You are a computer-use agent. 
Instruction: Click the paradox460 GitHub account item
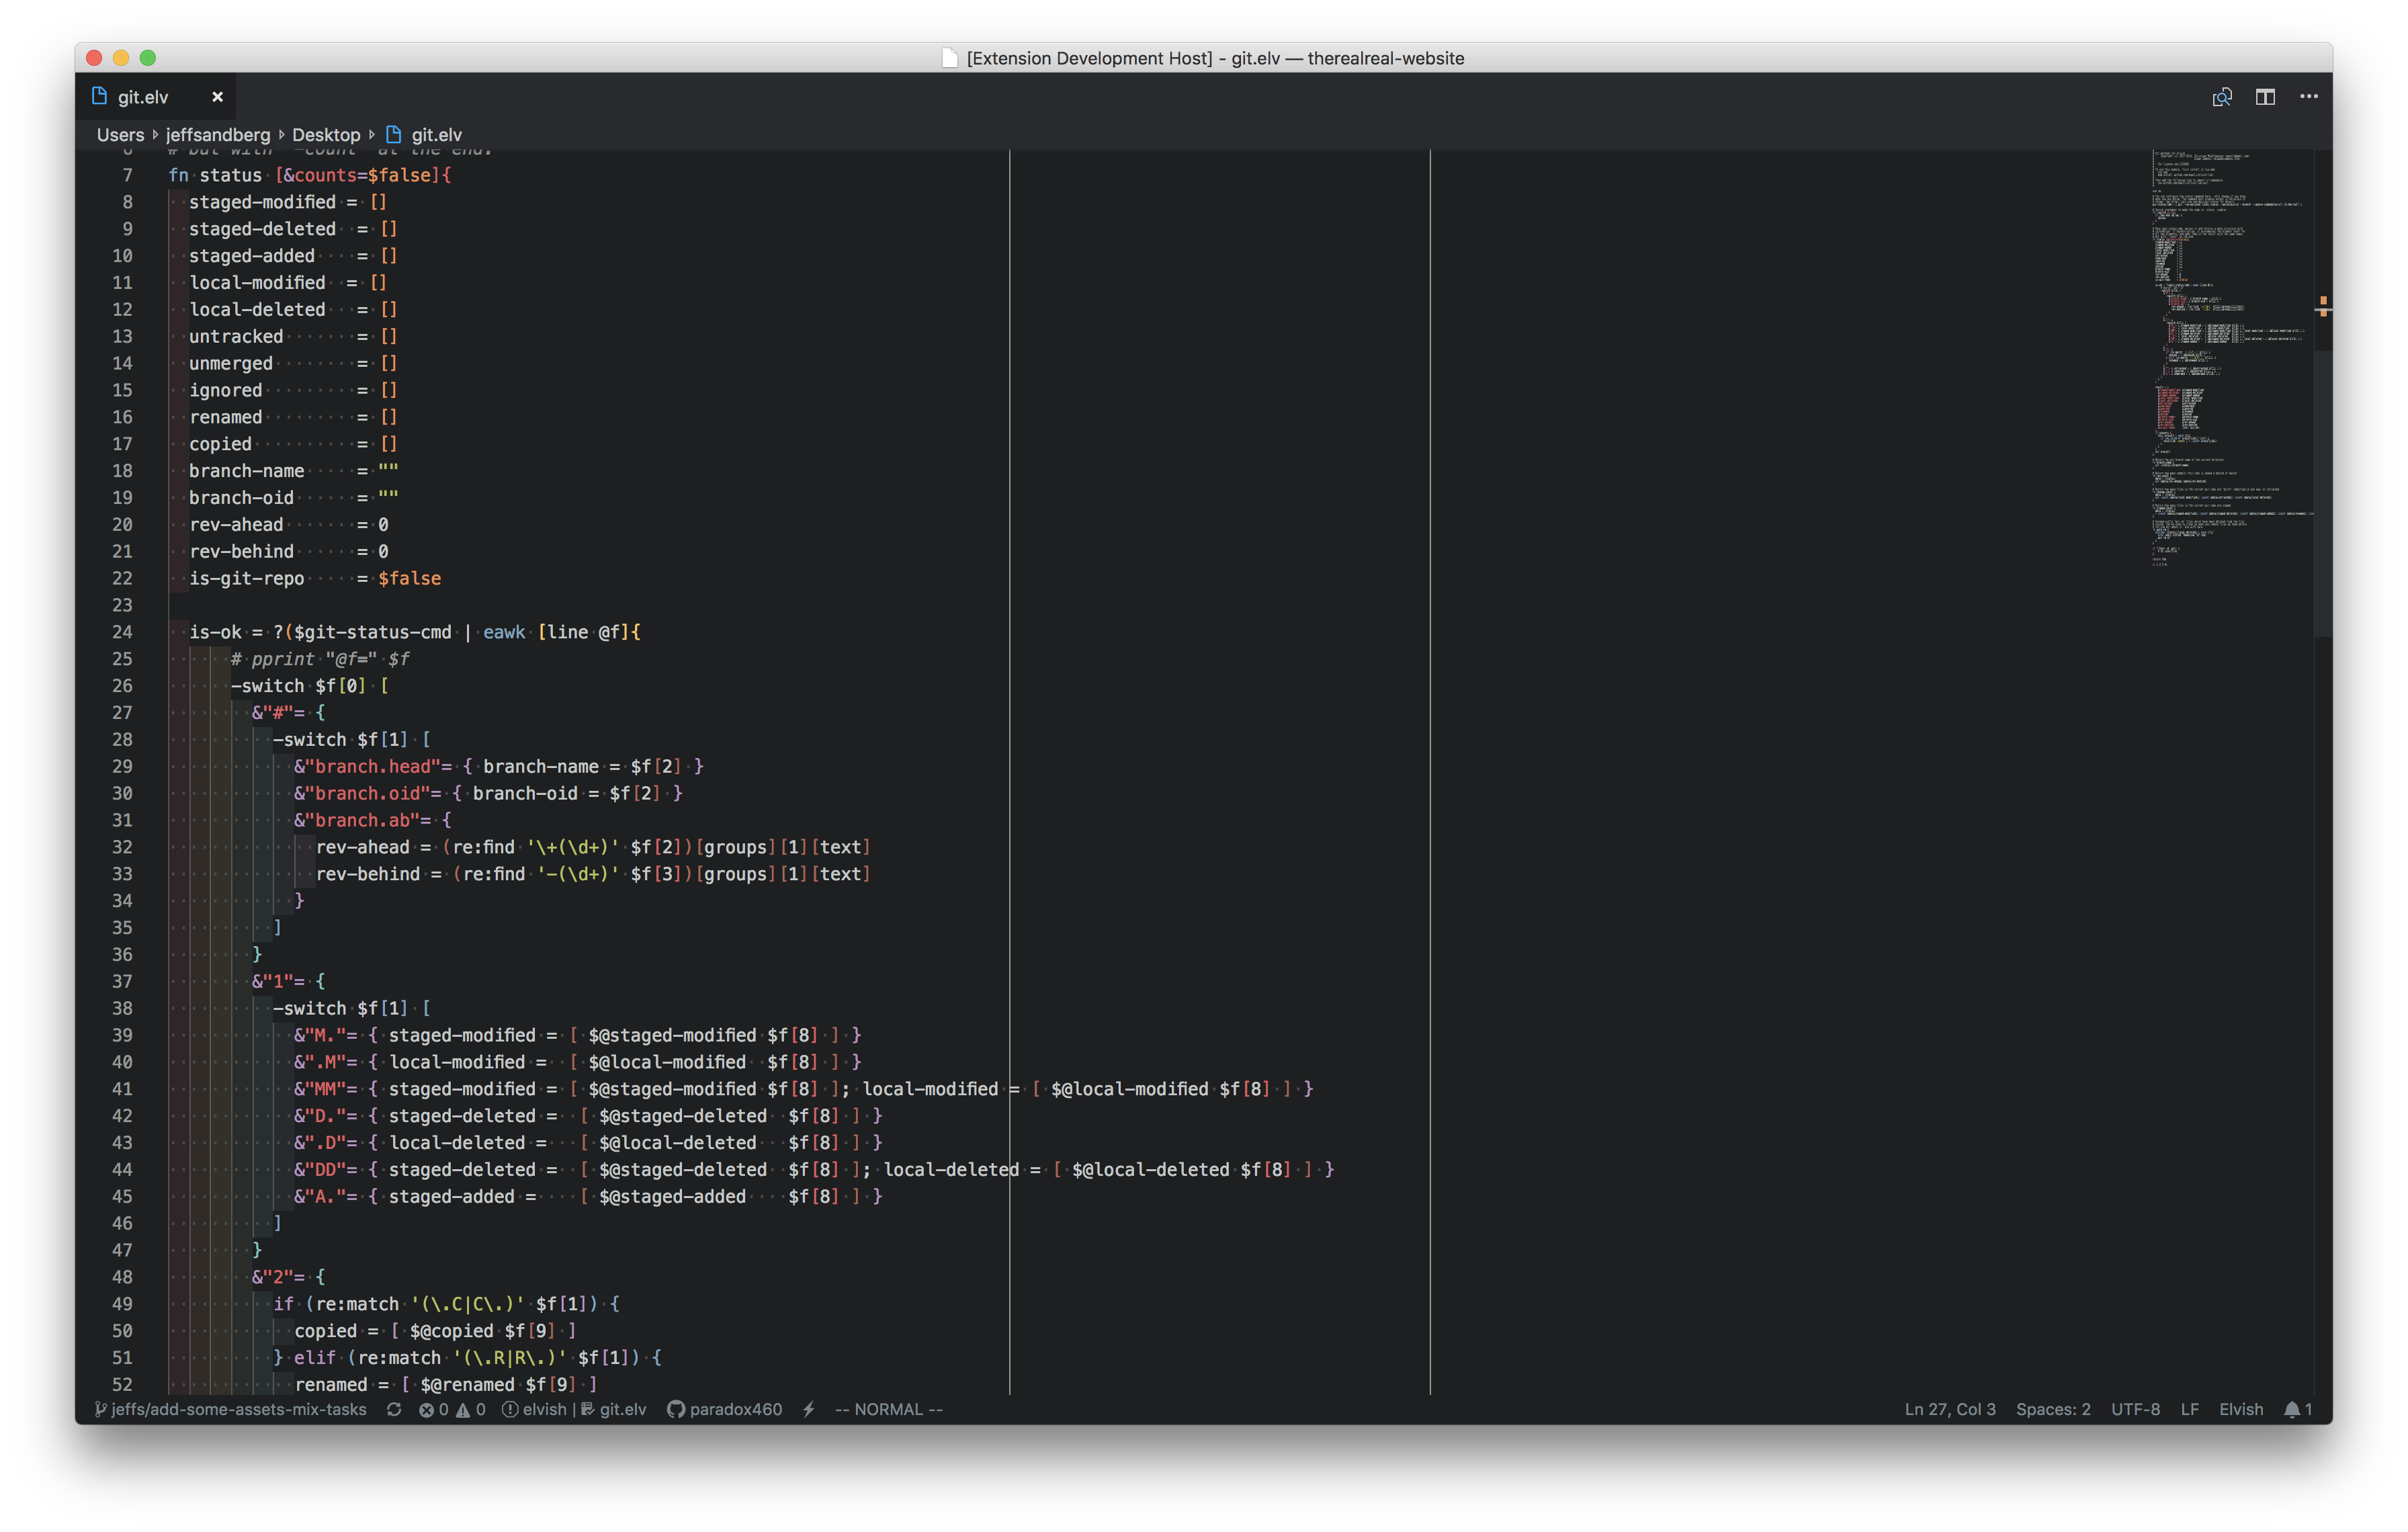pos(725,1409)
